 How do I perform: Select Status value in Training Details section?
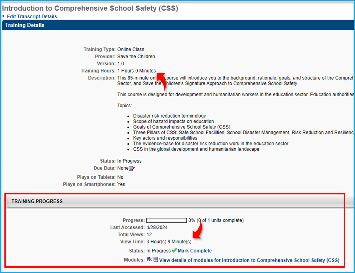click(129, 161)
